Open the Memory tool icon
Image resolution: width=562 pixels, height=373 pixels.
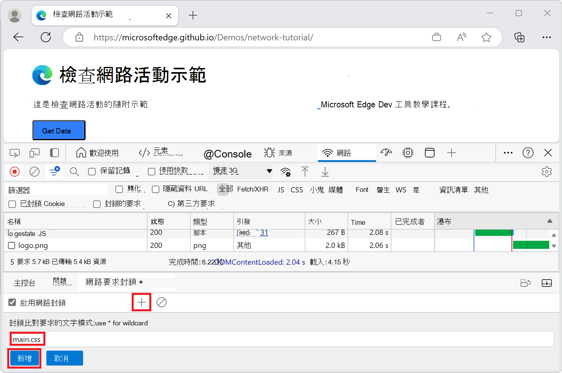click(408, 153)
